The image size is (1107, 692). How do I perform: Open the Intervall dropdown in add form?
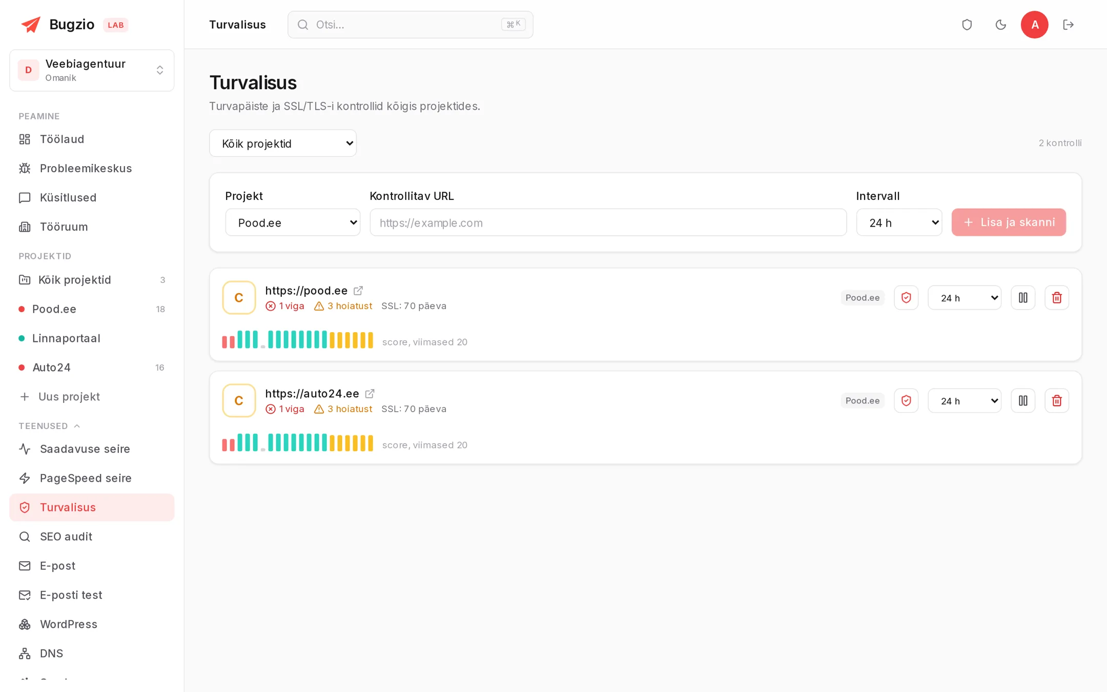[899, 222]
